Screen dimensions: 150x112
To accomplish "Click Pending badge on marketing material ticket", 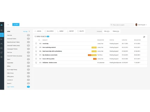I will [94, 47].
